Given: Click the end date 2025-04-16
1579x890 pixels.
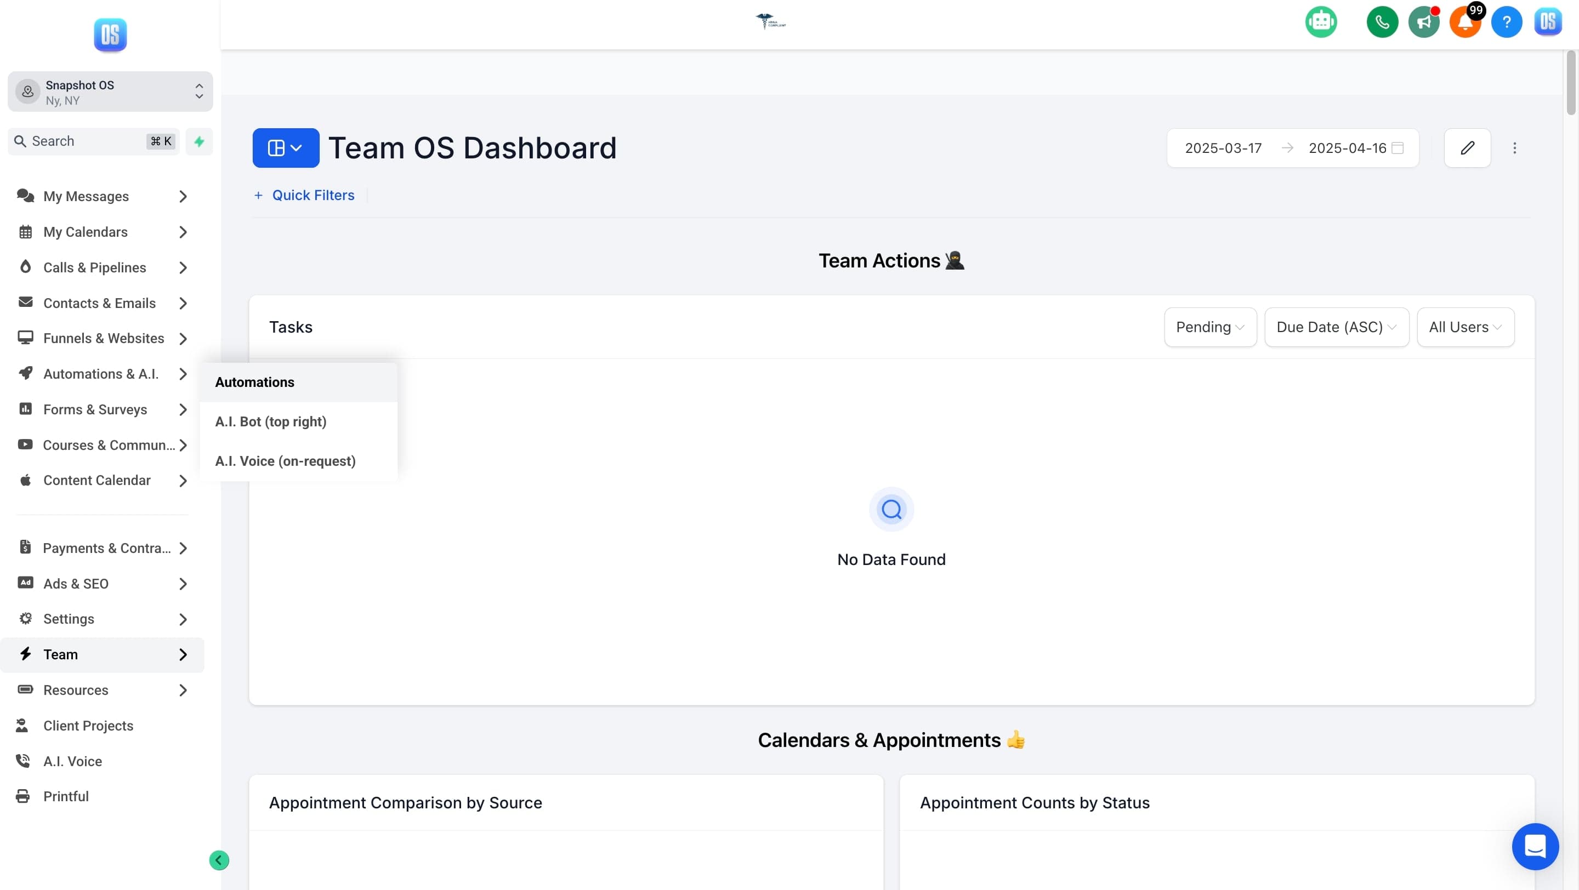Looking at the screenshot, I should pyautogui.click(x=1347, y=148).
